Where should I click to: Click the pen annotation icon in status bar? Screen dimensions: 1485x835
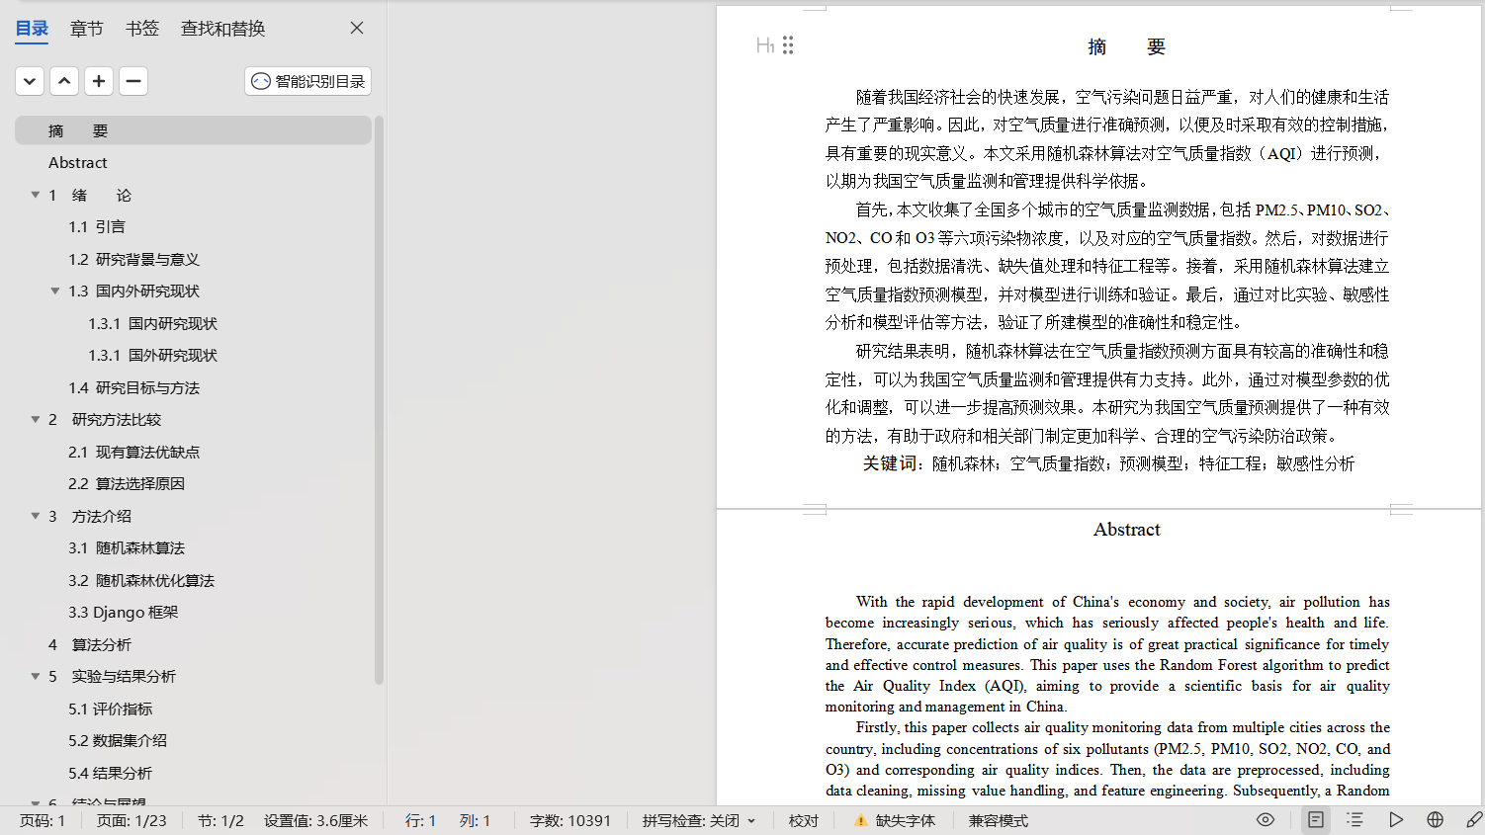tap(1473, 820)
